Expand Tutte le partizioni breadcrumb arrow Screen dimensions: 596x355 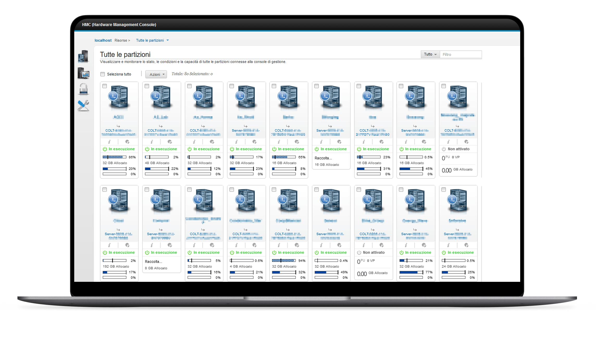(x=168, y=40)
